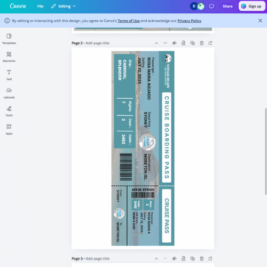Move Page 2 up with the chevron
This screenshot has height=267, width=267.
156,43
